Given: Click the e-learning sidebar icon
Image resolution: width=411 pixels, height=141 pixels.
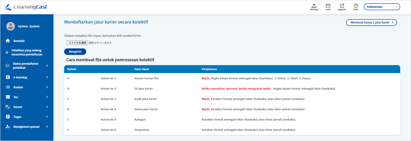Looking at the screenshot, I should click(8, 77).
